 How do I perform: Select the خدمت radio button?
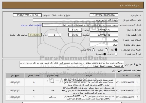pos(106,50)
